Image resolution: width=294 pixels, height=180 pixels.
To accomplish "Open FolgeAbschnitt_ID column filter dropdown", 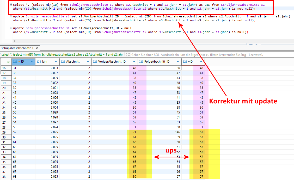I will 178,62.
